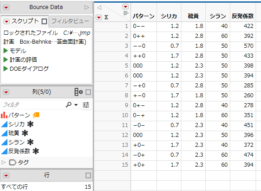Click the すべての行 row count
261x191 pixels.
click(46, 186)
